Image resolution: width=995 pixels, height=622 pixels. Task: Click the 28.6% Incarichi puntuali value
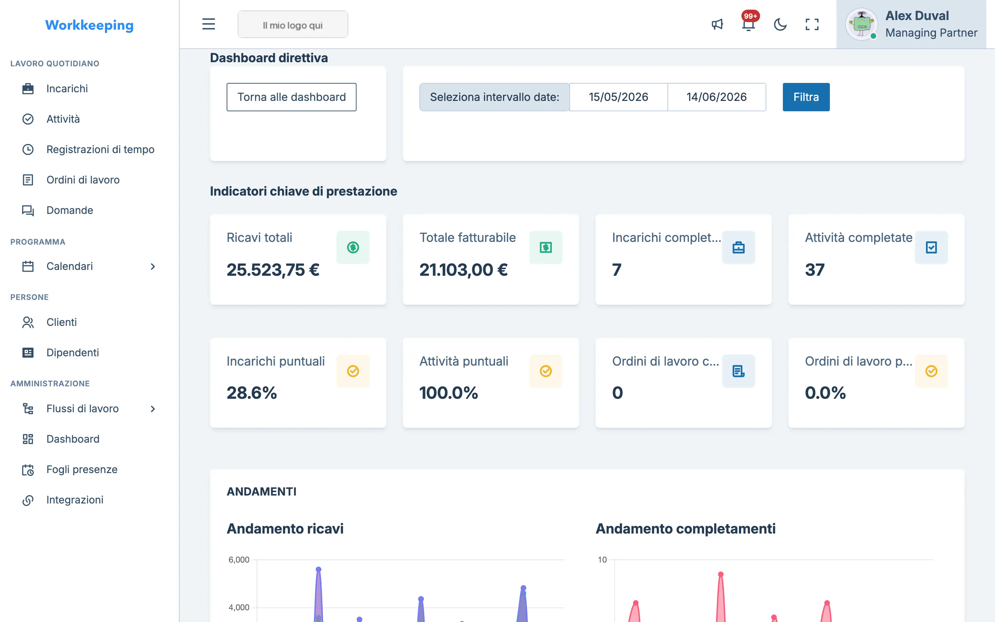pyautogui.click(x=252, y=393)
